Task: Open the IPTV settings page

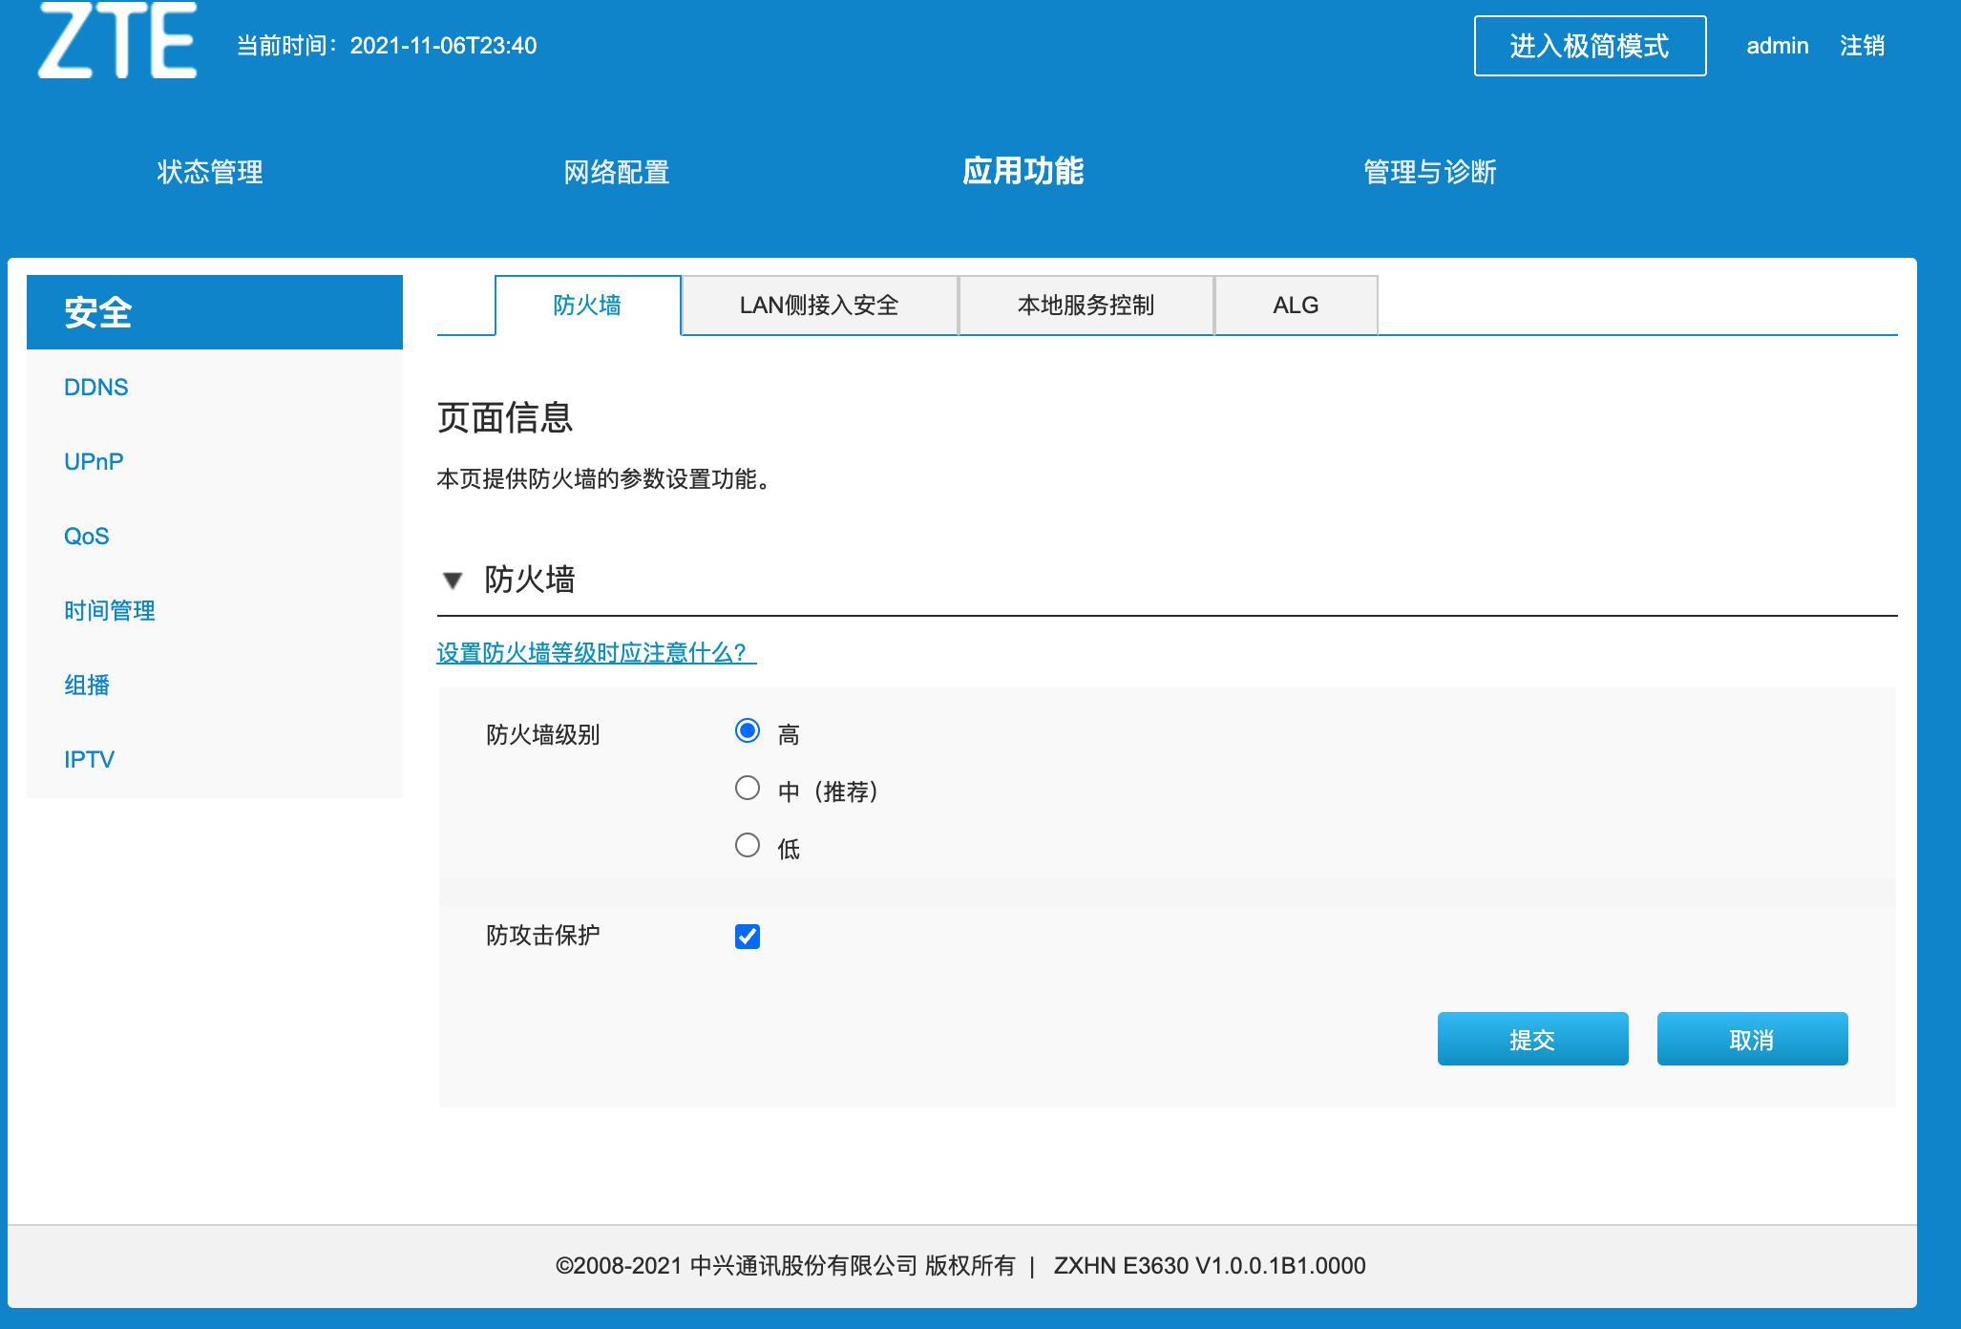Action: tap(88, 759)
